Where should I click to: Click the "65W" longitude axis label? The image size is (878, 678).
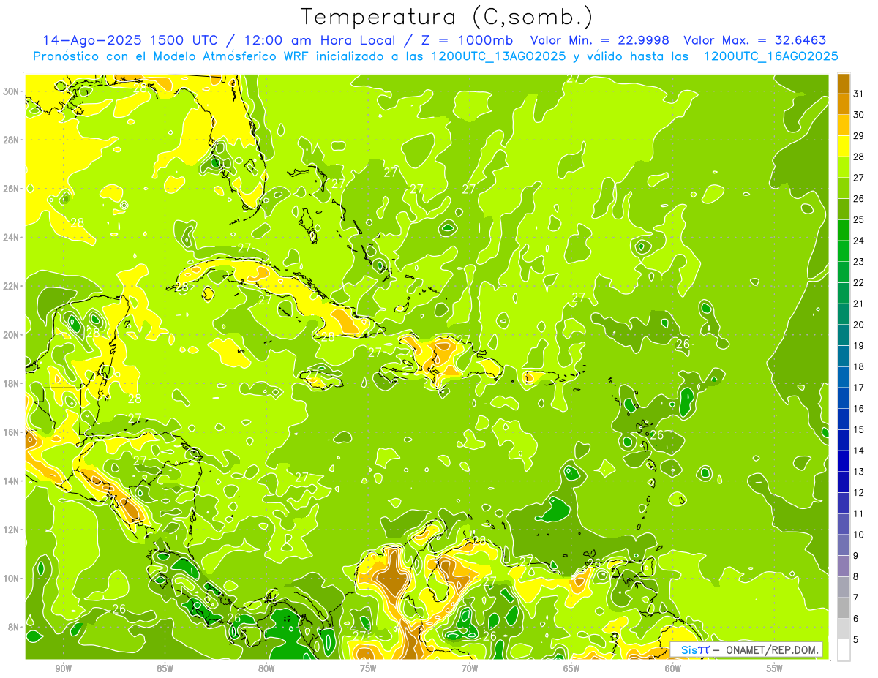coord(571,668)
